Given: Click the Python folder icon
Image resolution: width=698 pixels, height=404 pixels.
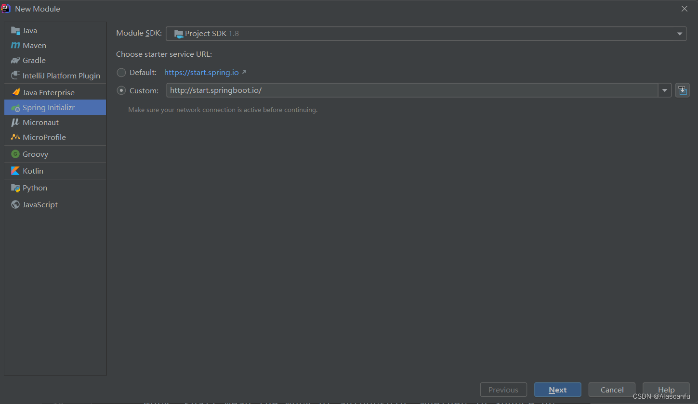Looking at the screenshot, I should pyautogui.click(x=15, y=188).
